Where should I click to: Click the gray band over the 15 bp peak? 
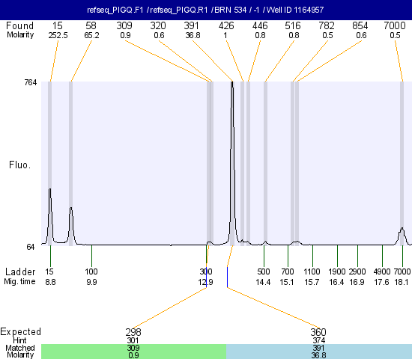(x=49, y=164)
